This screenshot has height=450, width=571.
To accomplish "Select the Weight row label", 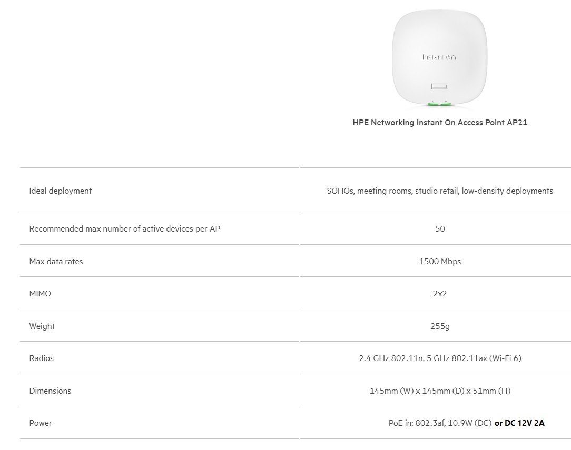I will pyautogui.click(x=42, y=326).
